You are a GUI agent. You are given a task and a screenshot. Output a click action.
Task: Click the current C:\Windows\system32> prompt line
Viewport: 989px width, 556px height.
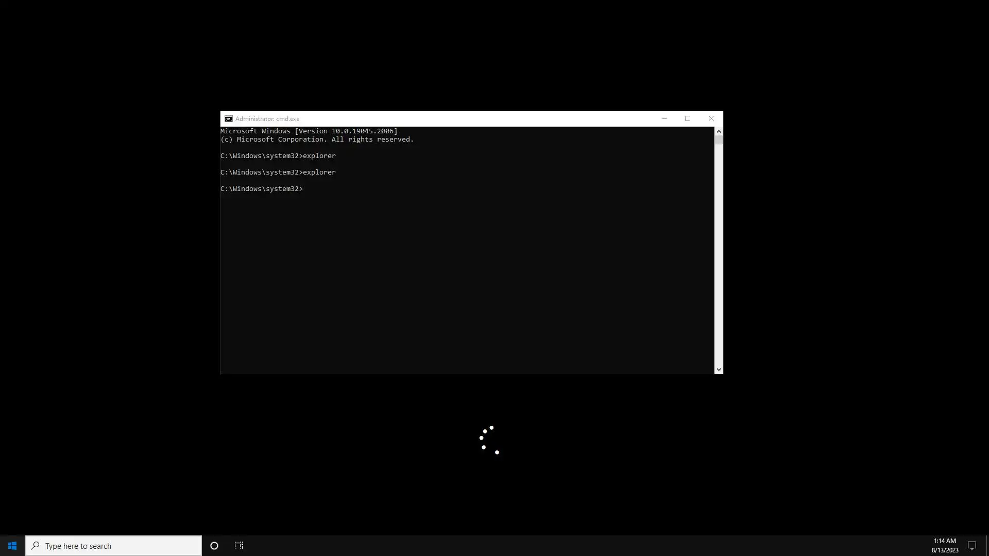(262, 189)
